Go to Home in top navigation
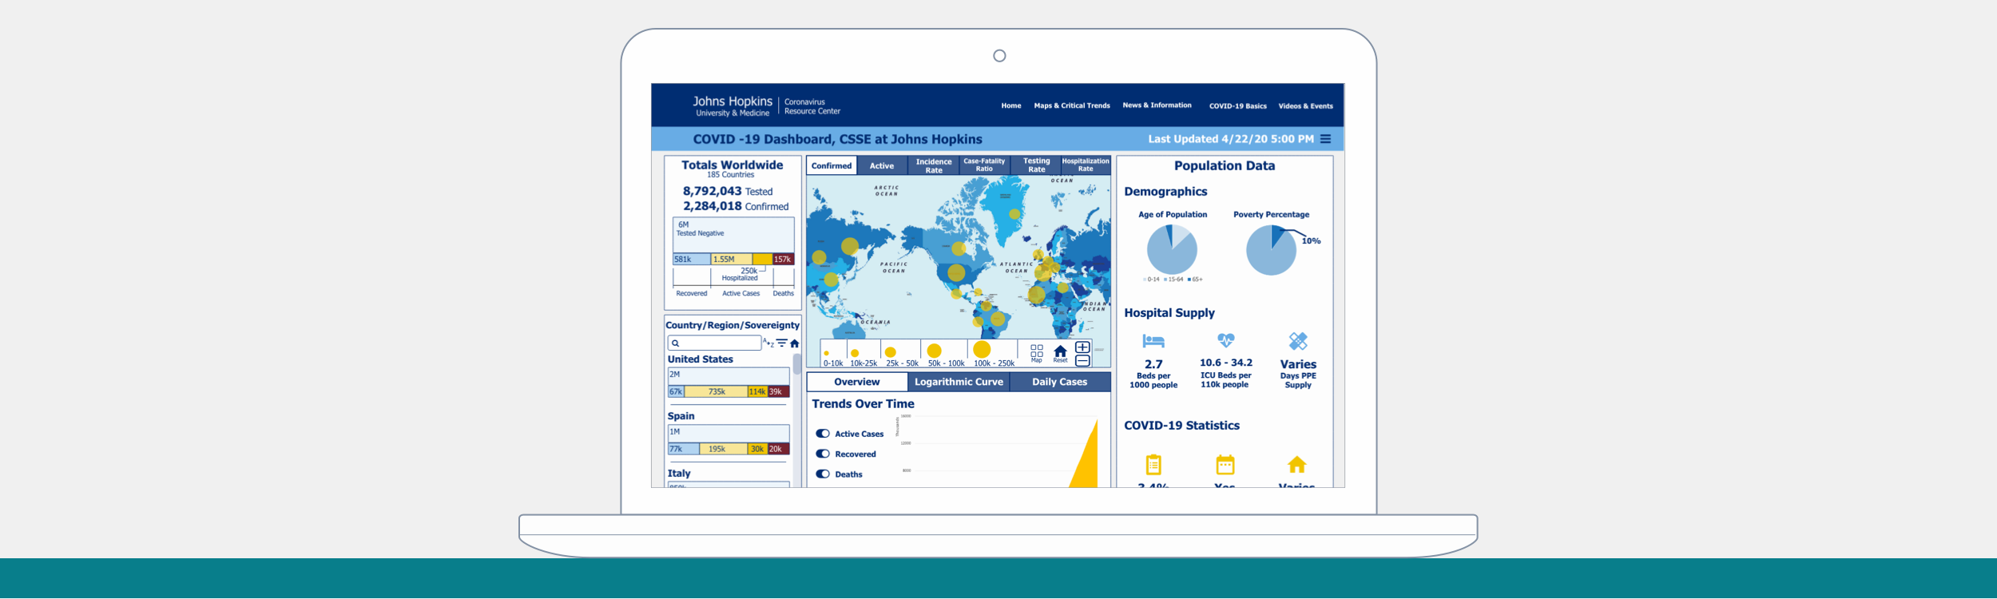This screenshot has width=1997, height=599. (x=1011, y=105)
